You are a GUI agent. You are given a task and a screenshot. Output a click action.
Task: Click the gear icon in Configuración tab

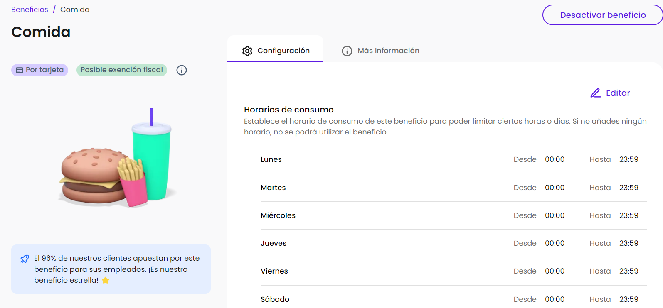(247, 51)
